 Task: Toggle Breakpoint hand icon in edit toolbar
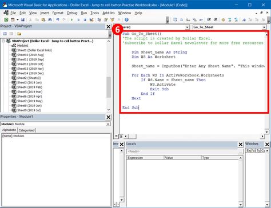point(223,19)
